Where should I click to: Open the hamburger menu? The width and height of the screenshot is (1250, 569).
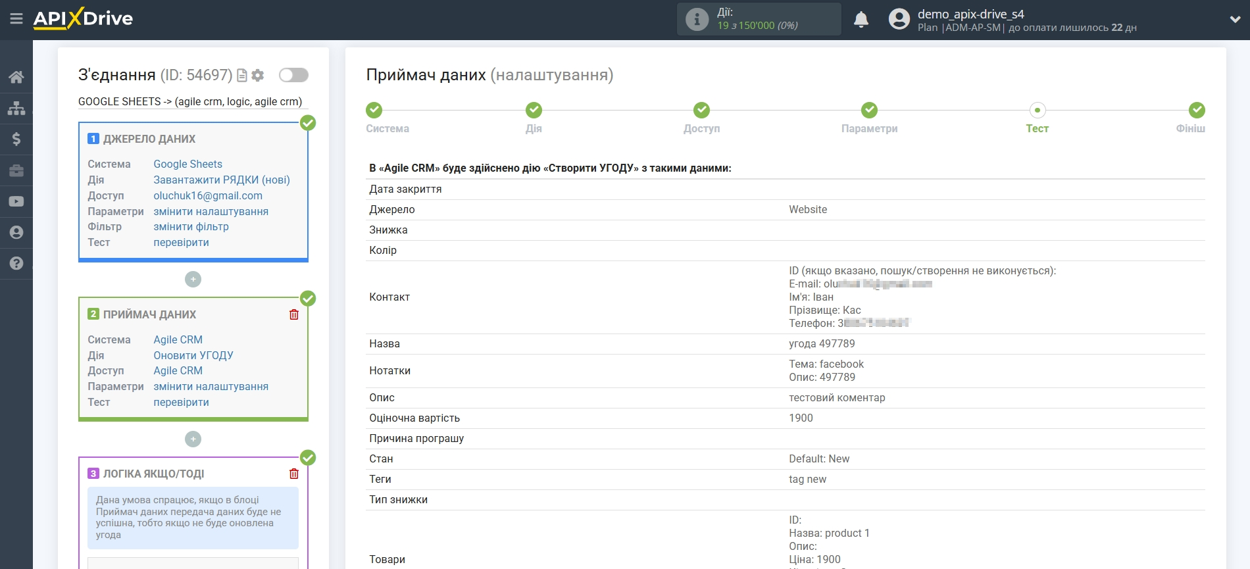tap(16, 19)
